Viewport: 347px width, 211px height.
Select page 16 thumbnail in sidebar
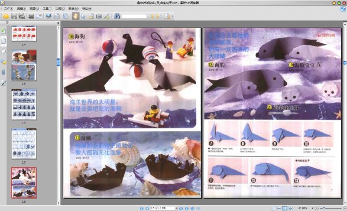coord(24,105)
